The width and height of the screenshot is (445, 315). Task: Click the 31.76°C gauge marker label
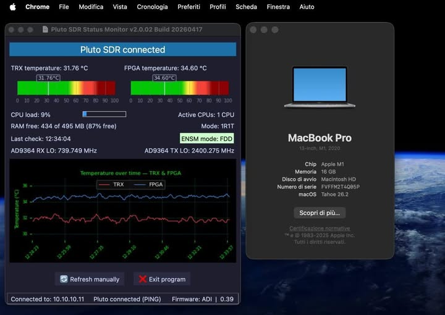(x=49, y=78)
